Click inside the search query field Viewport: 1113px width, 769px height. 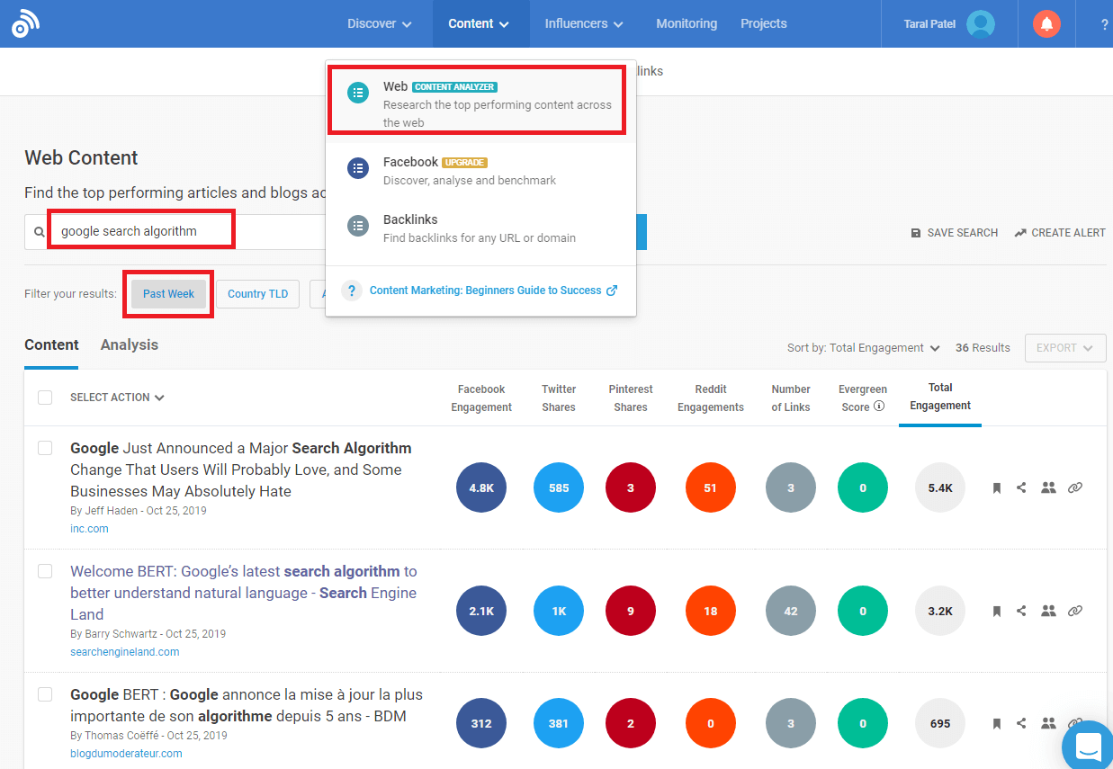[140, 229]
